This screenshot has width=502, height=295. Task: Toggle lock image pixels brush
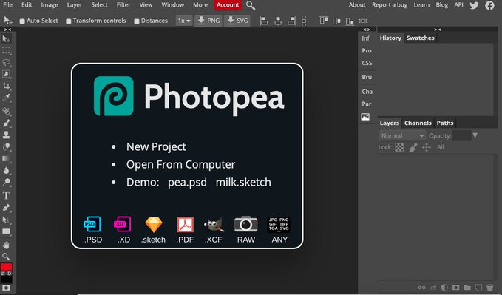413,147
